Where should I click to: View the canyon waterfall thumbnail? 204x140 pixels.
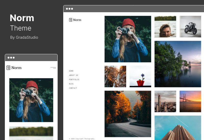115,77
